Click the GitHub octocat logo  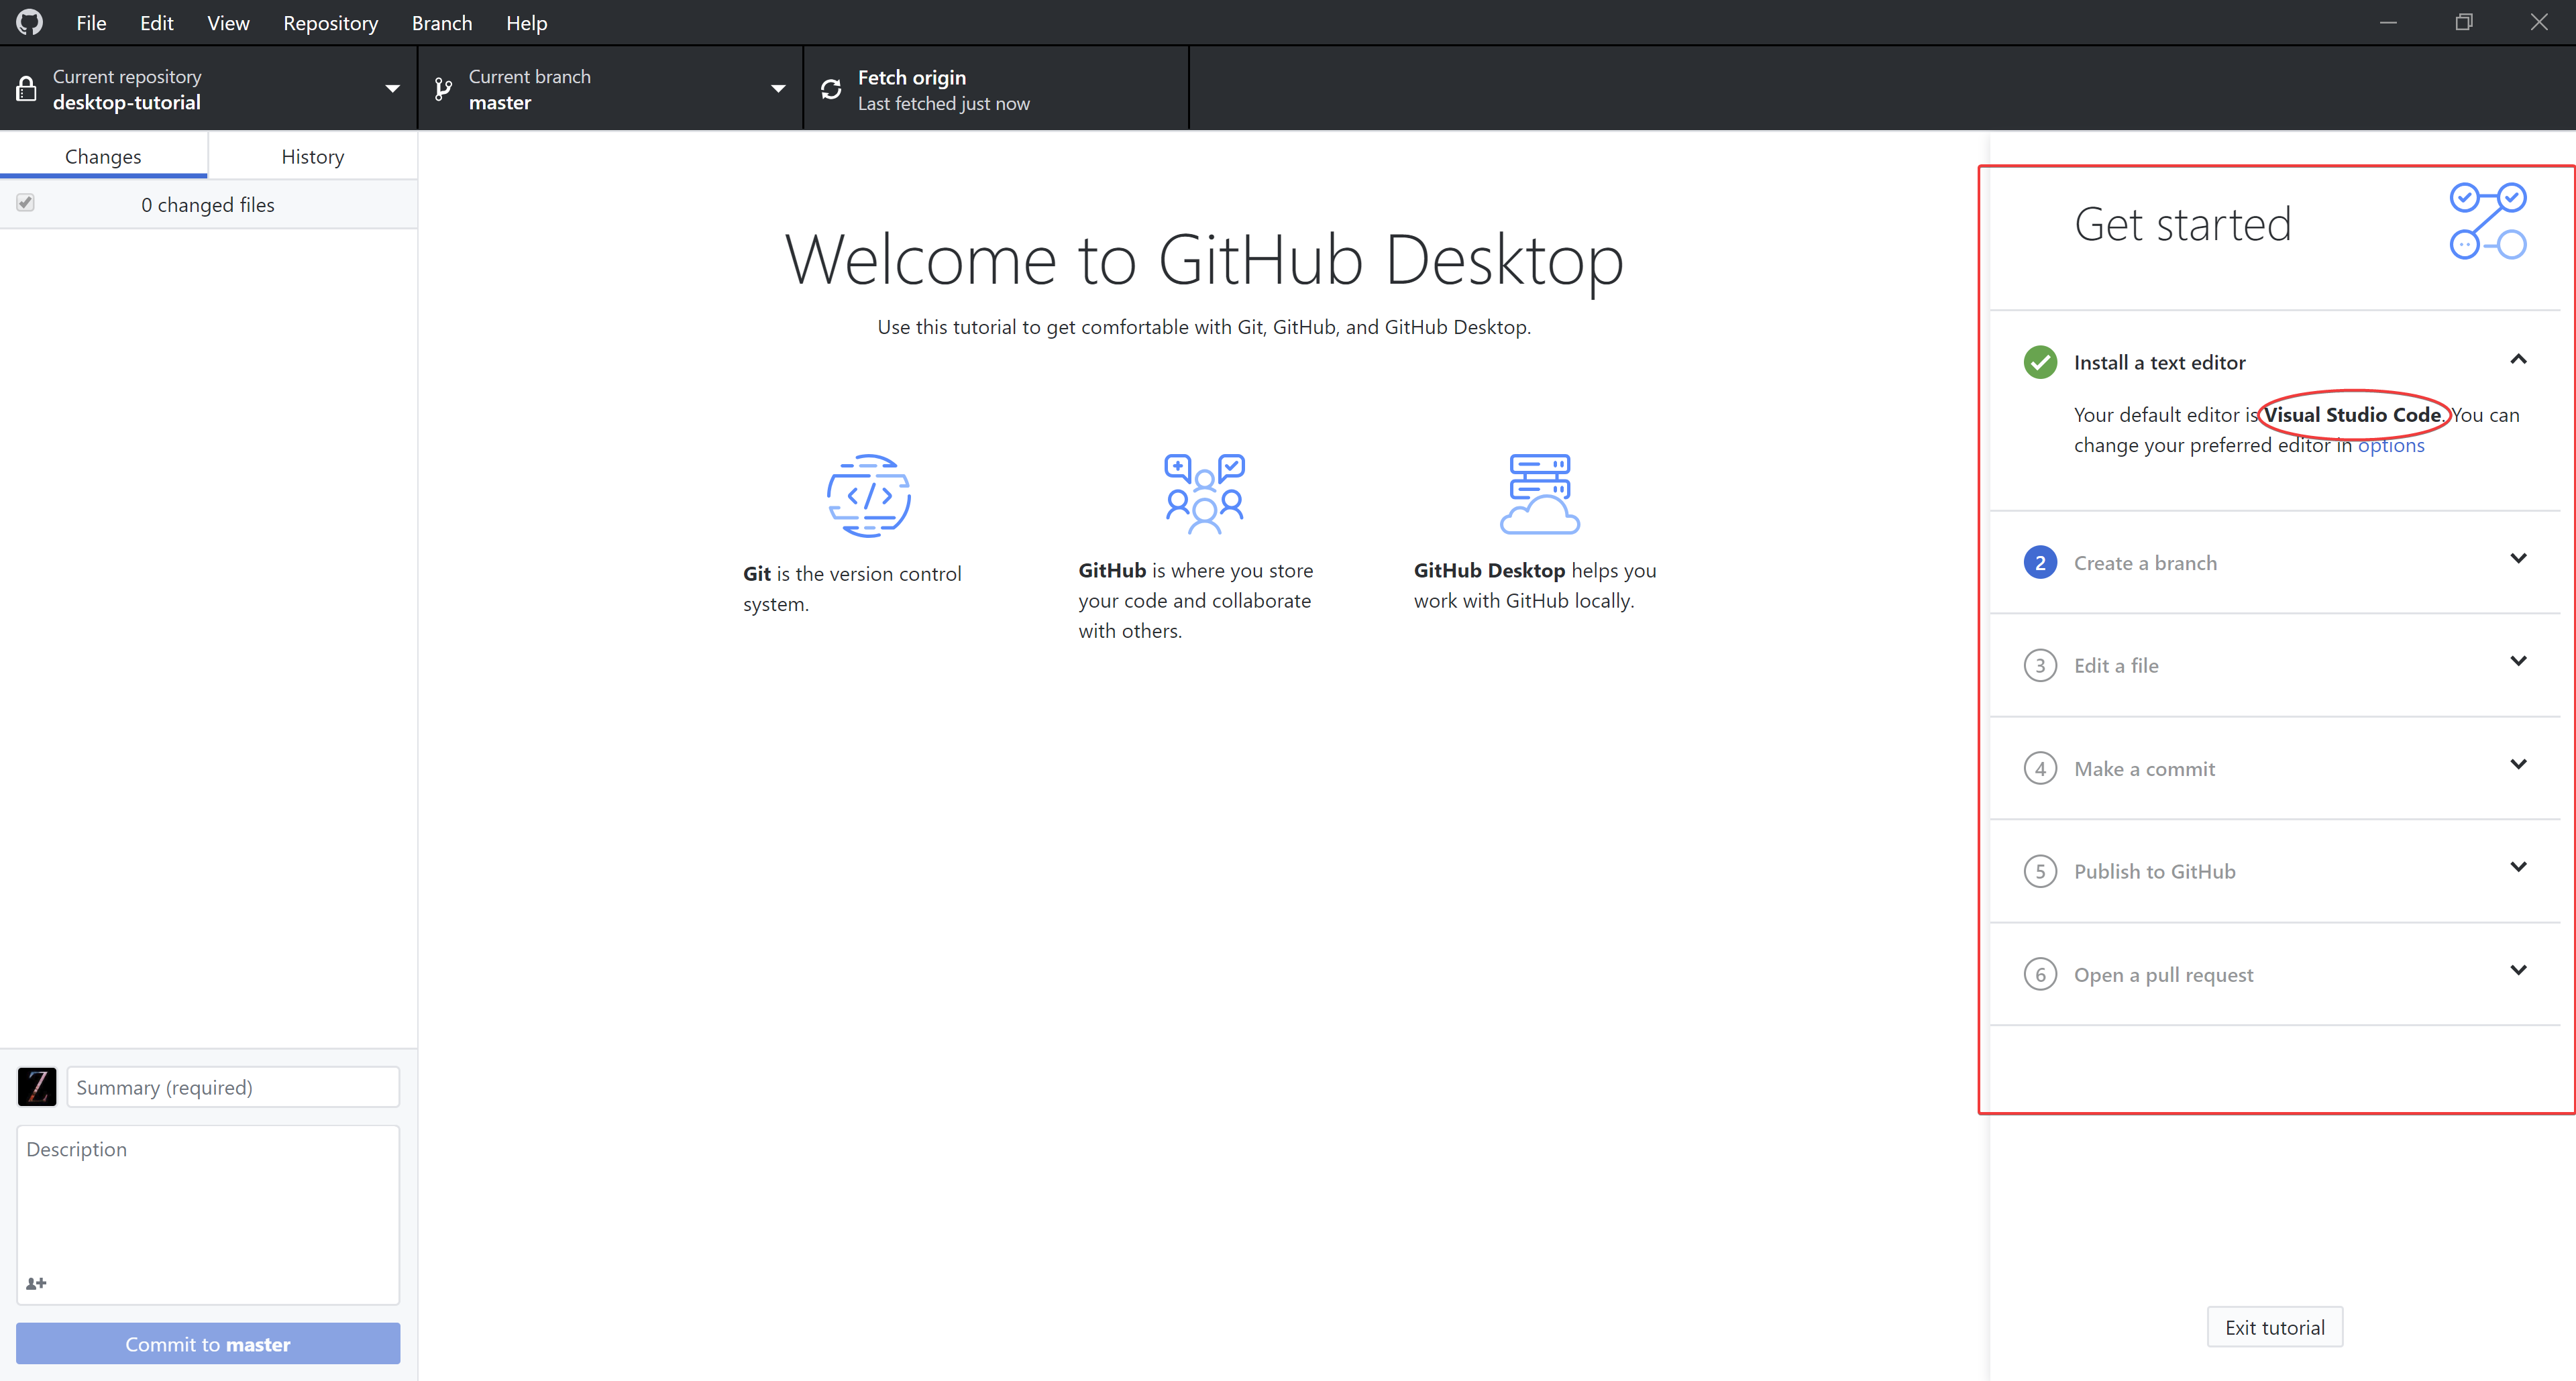(29, 22)
